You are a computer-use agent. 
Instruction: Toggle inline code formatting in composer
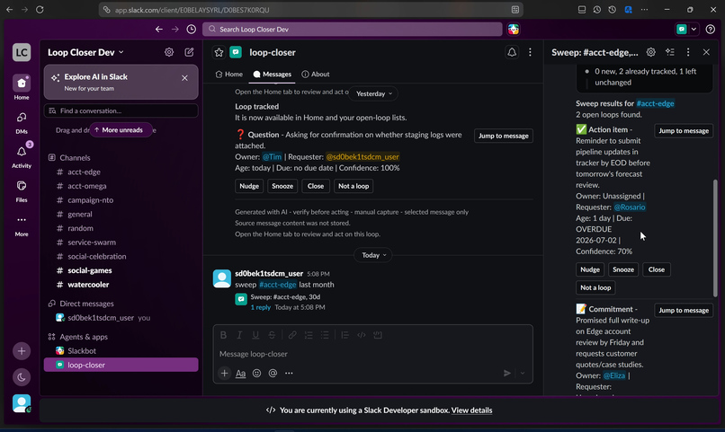(362, 335)
